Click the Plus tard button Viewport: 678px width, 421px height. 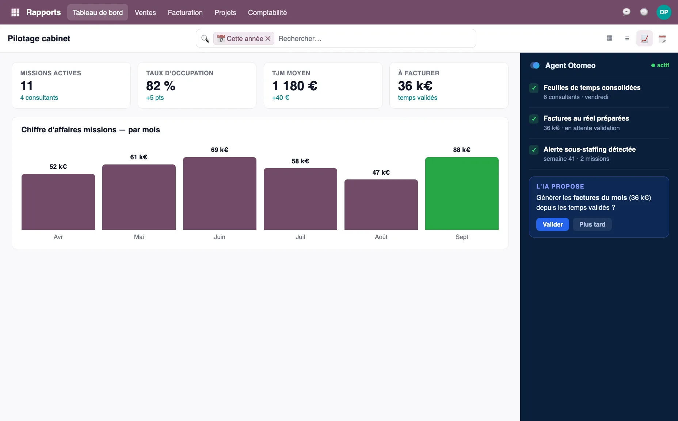[x=592, y=224]
